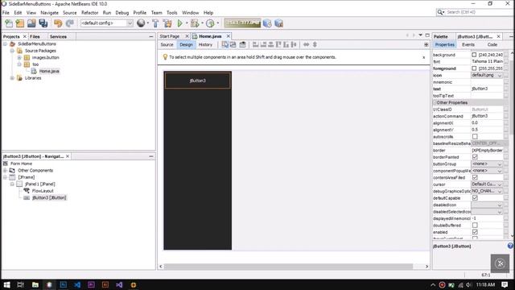515x290 pixels.
Task: Switch to the Source view button
Action: coord(167,44)
